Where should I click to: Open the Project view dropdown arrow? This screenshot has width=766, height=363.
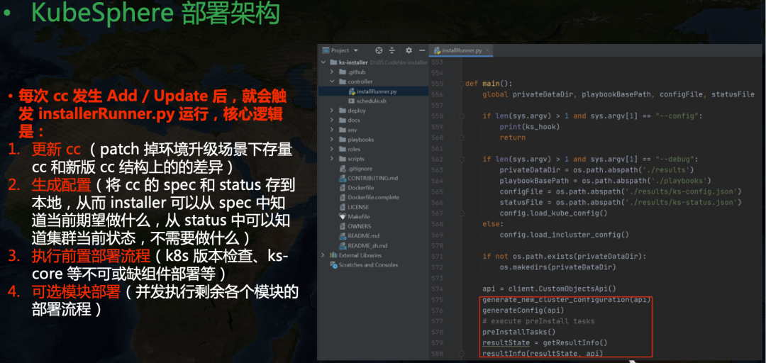(355, 50)
